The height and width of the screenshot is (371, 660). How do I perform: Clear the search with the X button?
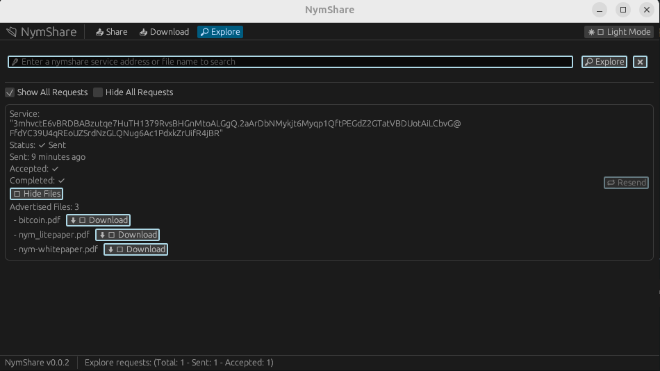tap(640, 62)
